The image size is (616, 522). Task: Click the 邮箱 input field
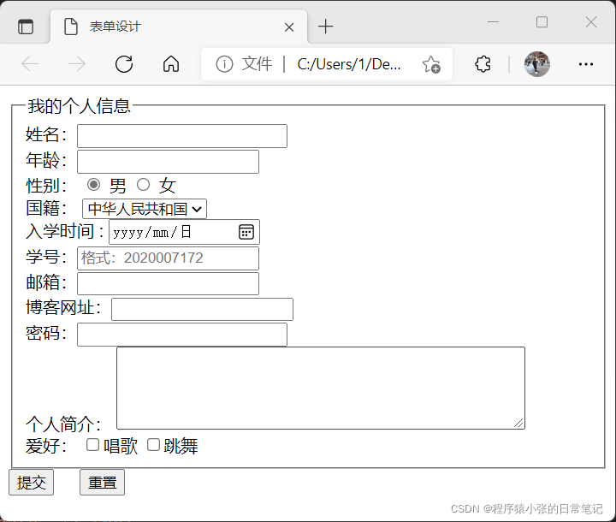(x=168, y=283)
